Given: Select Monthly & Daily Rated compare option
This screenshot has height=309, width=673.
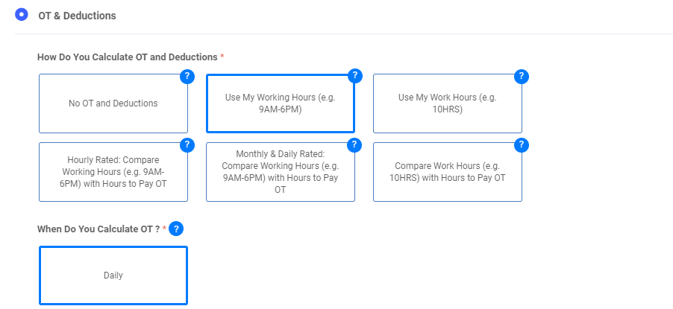Looking at the screenshot, I should click(280, 172).
